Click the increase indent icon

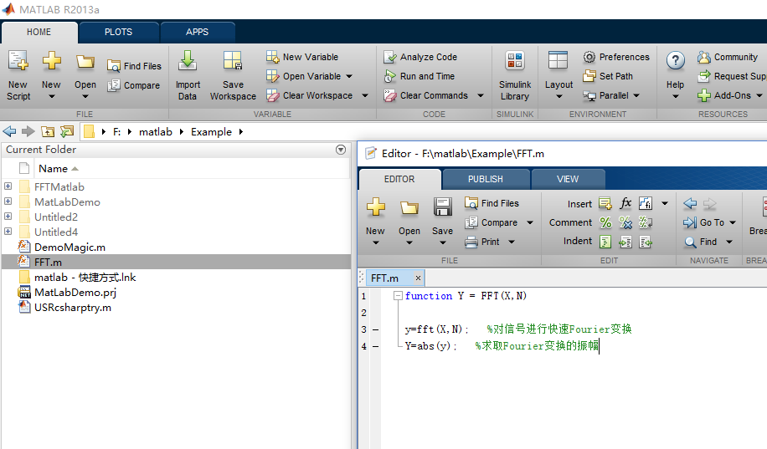tap(625, 242)
